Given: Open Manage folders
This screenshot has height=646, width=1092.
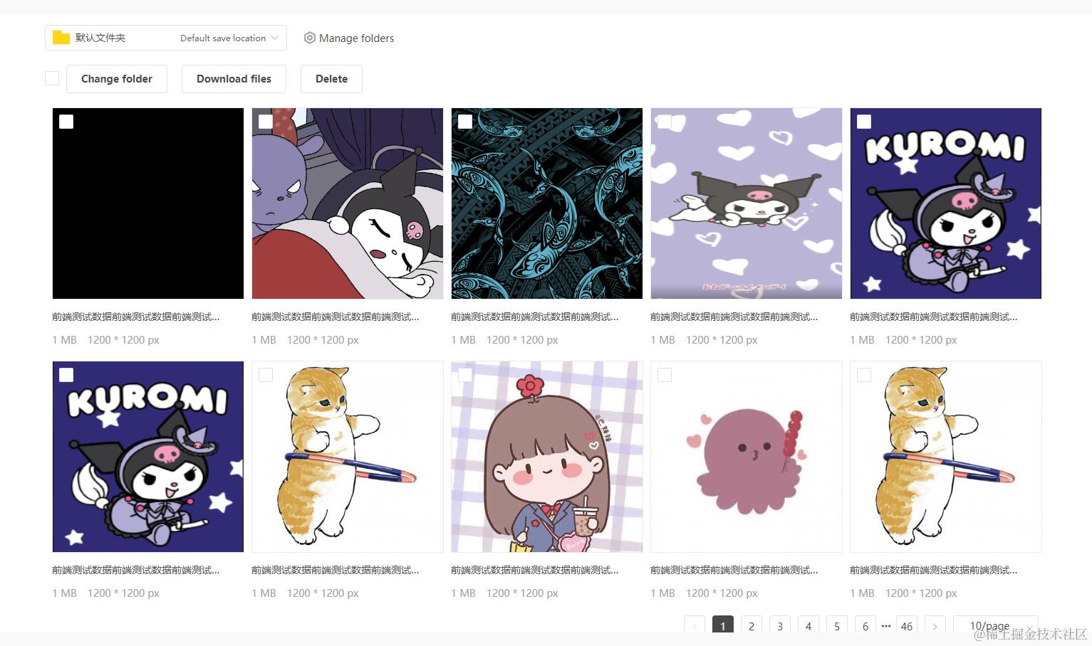Looking at the screenshot, I should (348, 38).
